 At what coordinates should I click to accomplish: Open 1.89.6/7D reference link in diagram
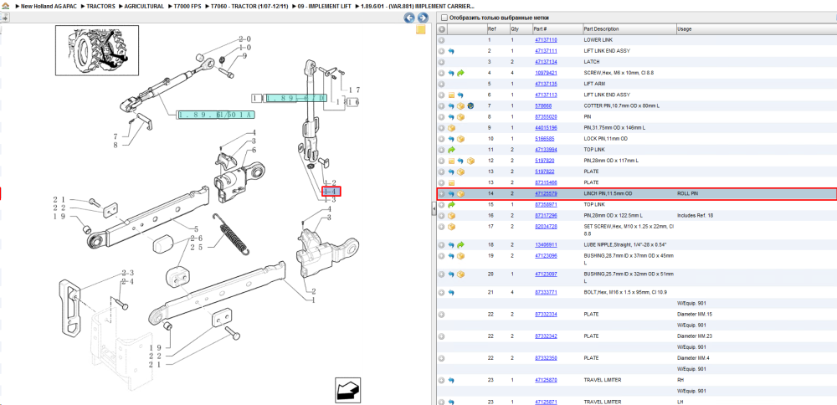(x=295, y=98)
